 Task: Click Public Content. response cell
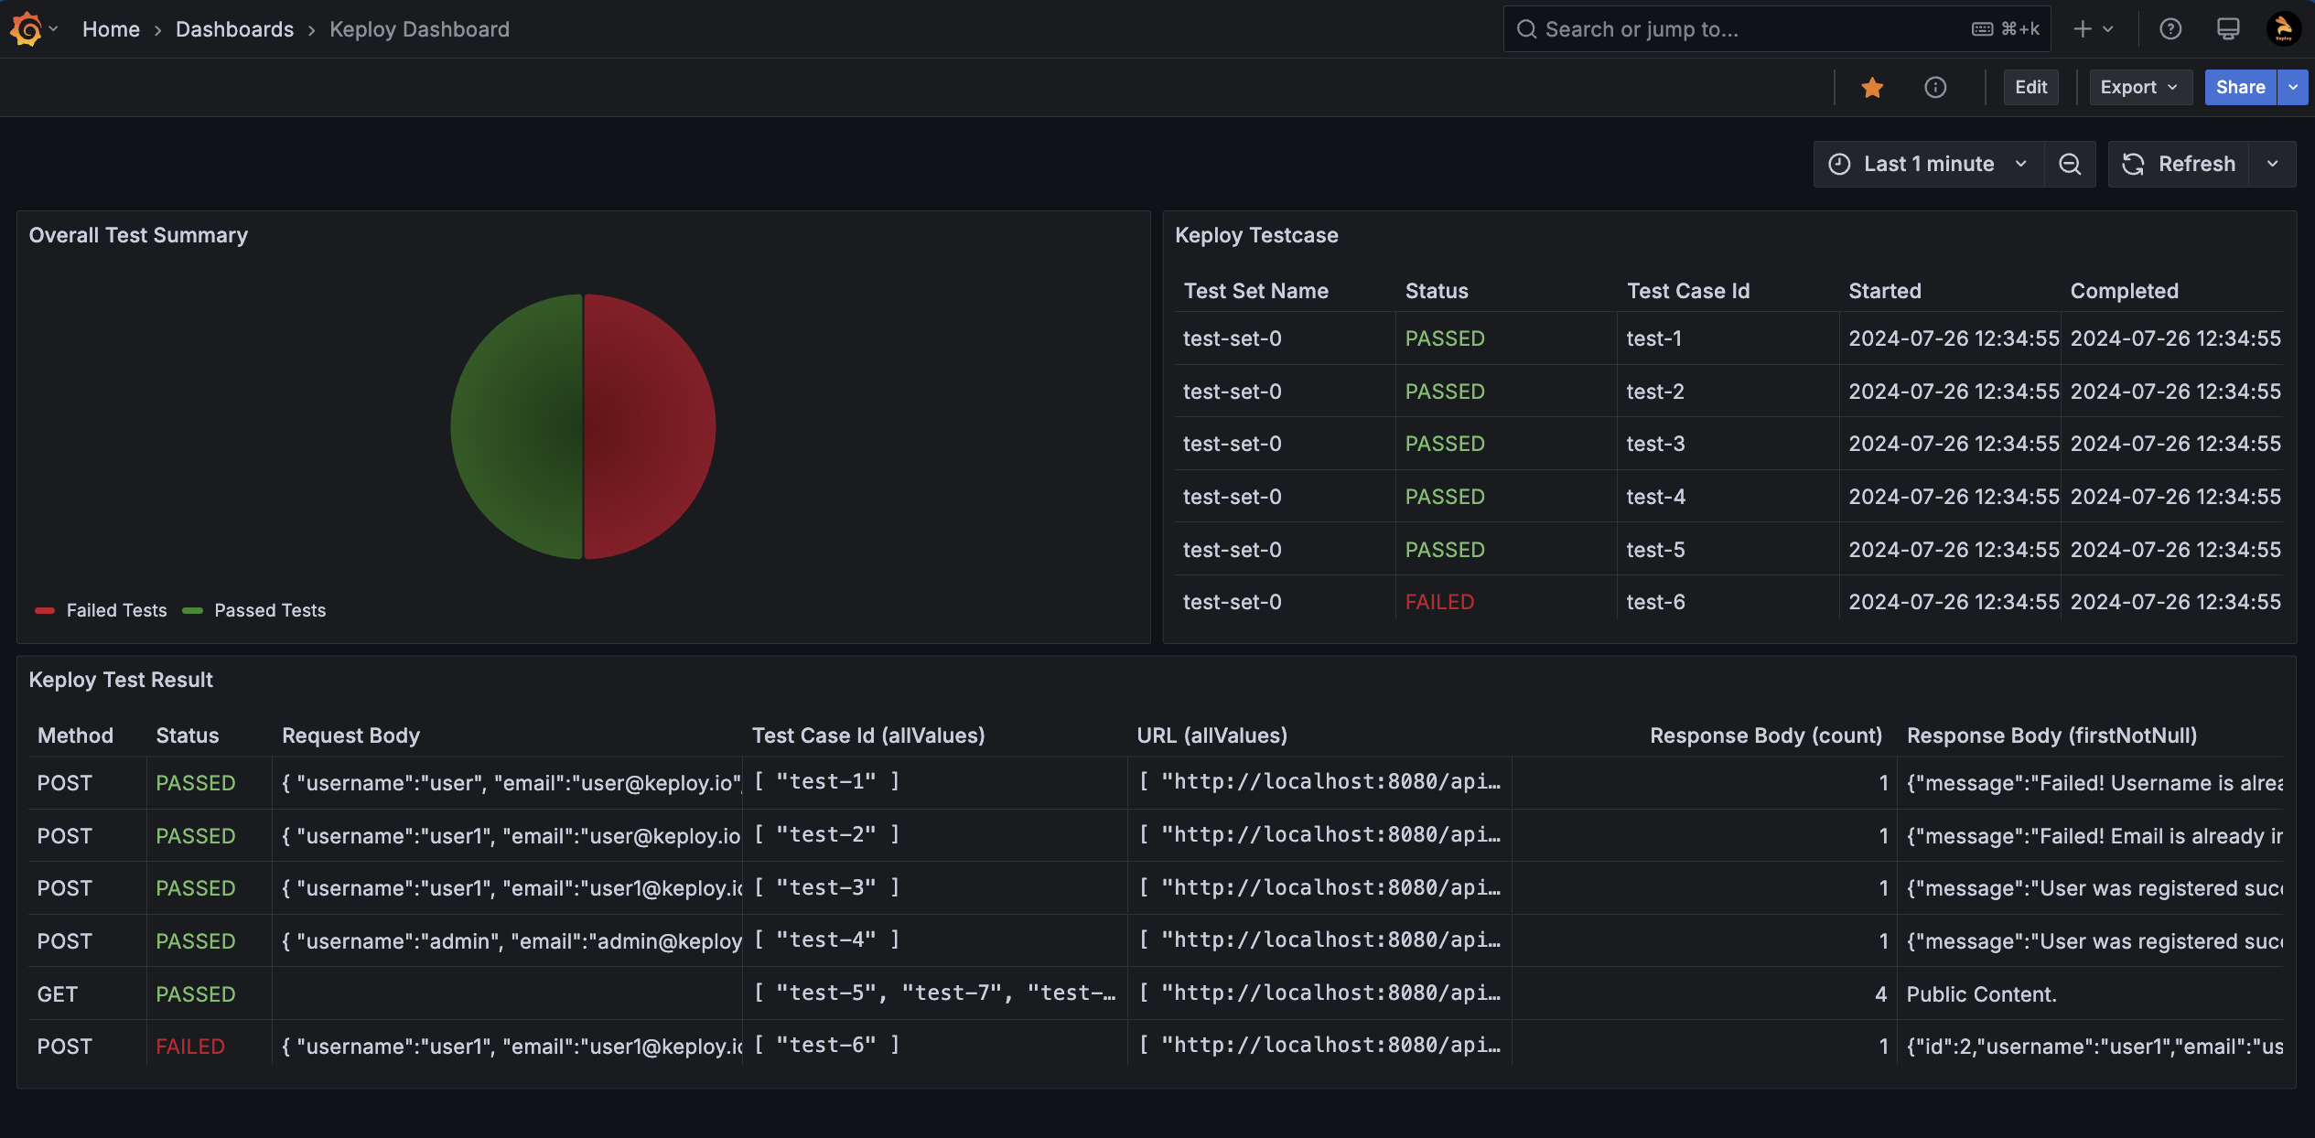coord(2090,994)
